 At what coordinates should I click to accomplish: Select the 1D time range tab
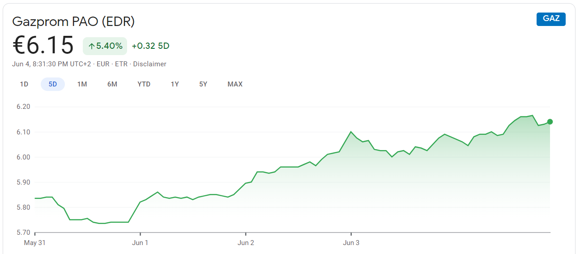pyautogui.click(x=24, y=84)
